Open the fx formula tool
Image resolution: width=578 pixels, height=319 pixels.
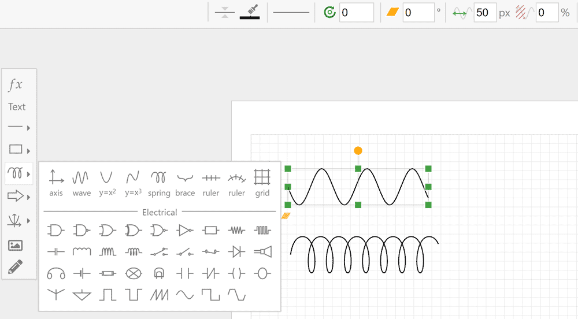15,85
